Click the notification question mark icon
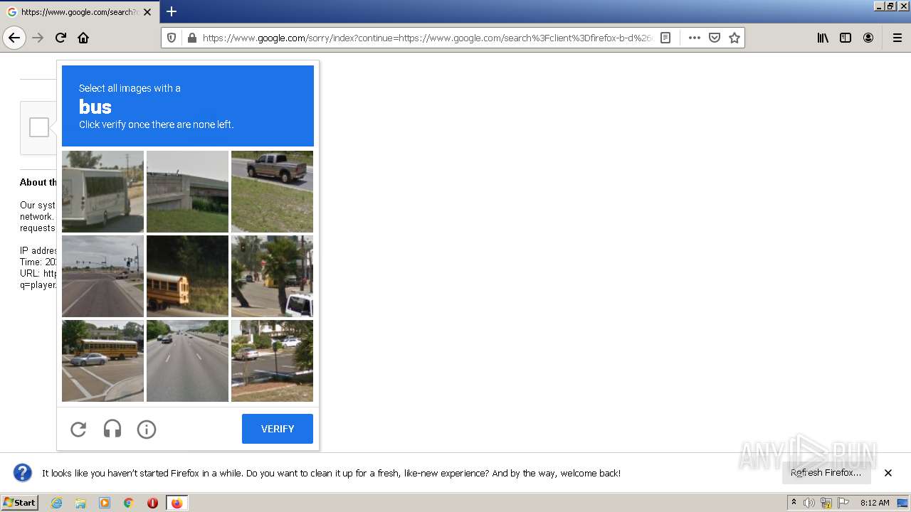This screenshot has width=911, height=512. click(x=23, y=473)
